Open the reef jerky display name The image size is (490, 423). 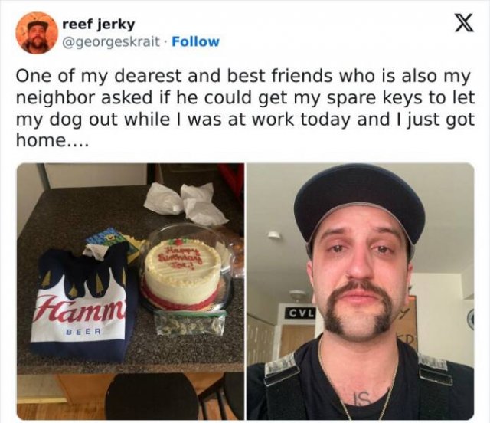(x=99, y=24)
